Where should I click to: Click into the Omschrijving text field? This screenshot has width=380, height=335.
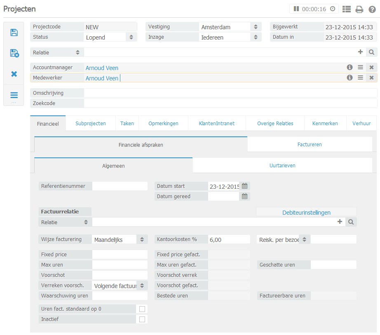click(x=230, y=93)
